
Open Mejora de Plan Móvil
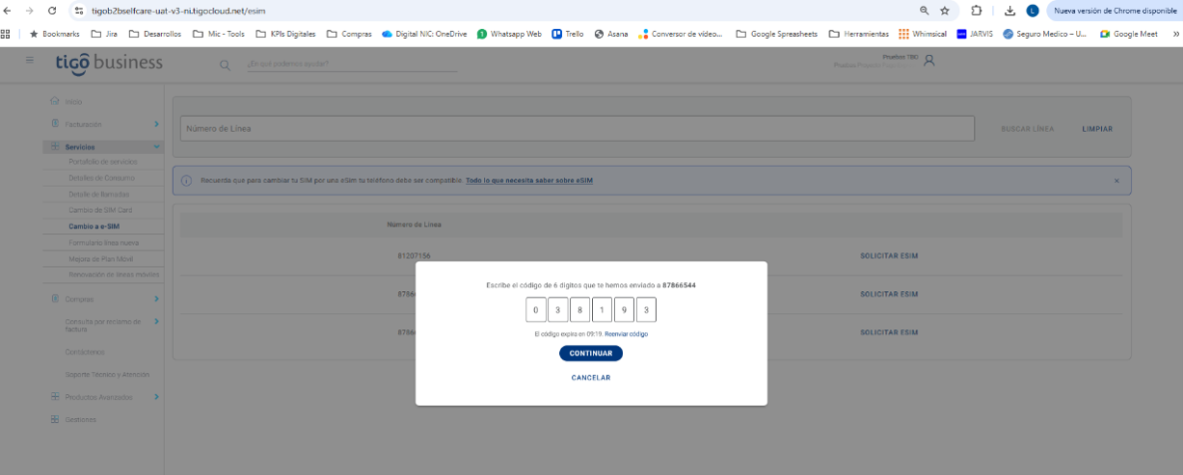point(99,258)
